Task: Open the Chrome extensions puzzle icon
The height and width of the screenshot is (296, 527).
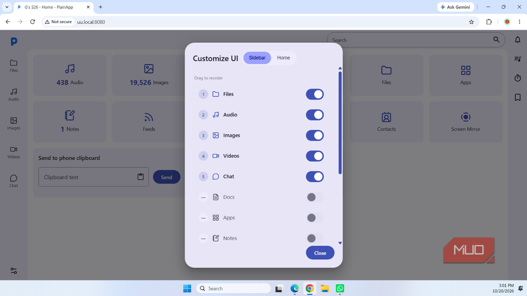Action: click(489, 22)
